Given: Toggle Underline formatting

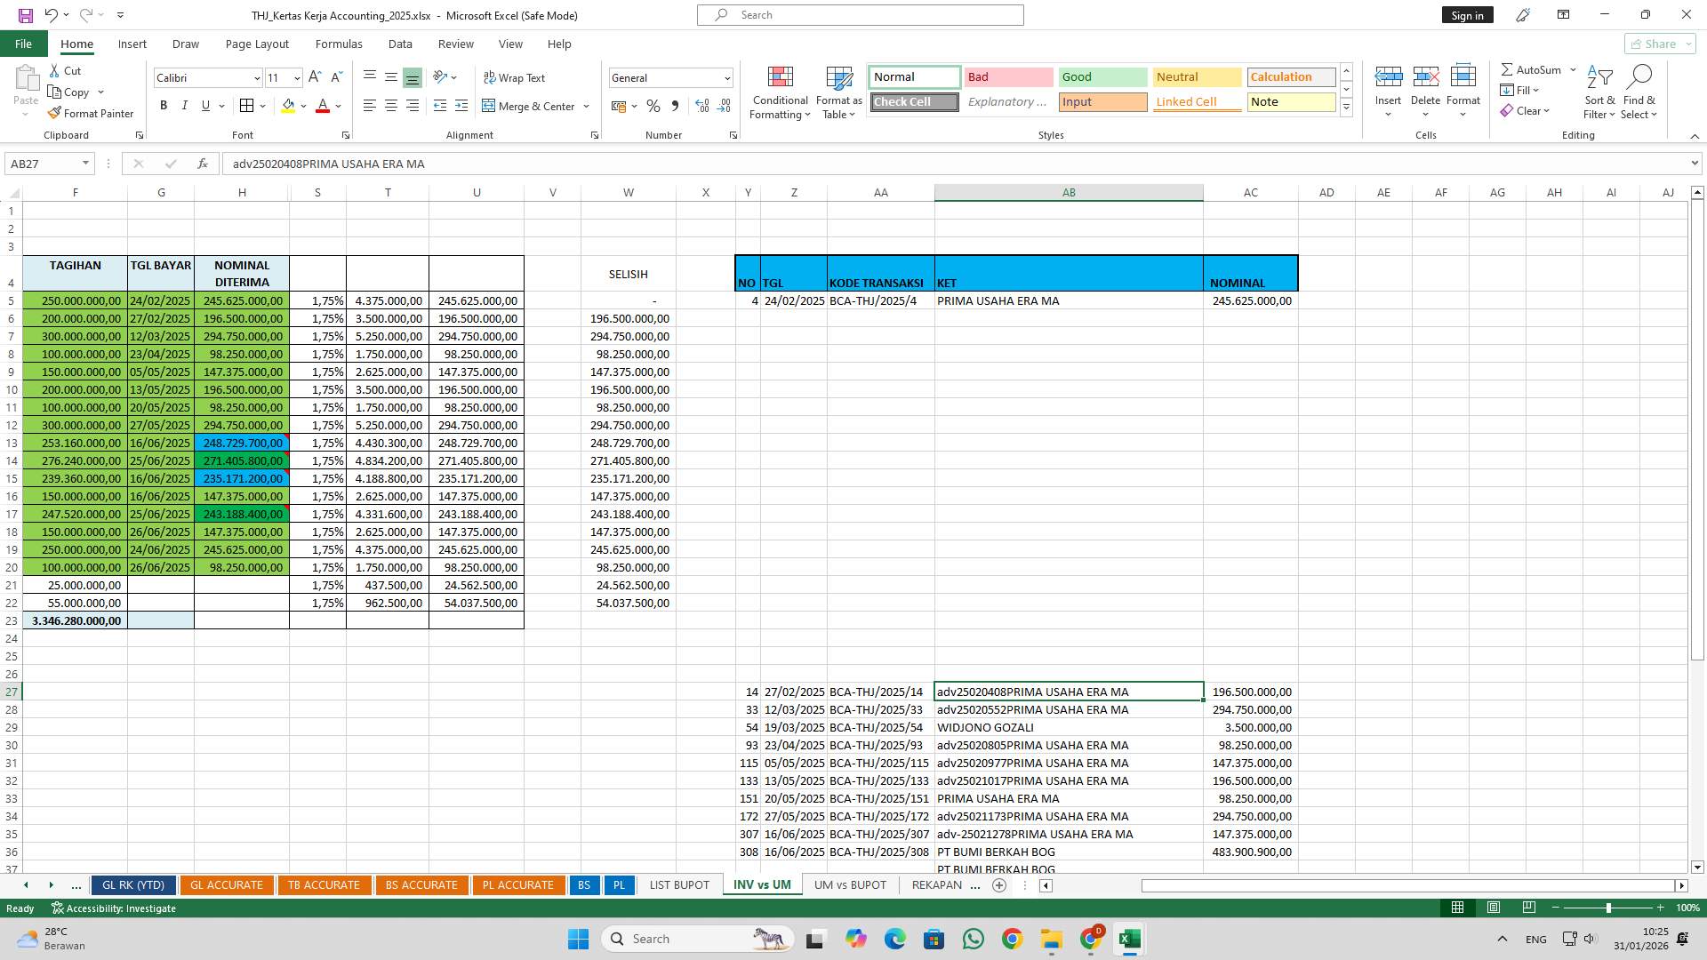Looking at the screenshot, I should [x=204, y=105].
